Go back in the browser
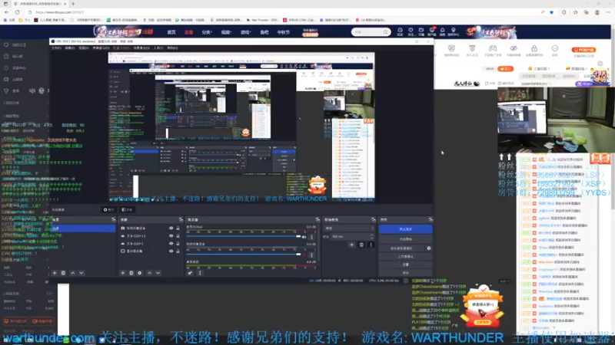615x345 pixels. [x=6, y=12]
